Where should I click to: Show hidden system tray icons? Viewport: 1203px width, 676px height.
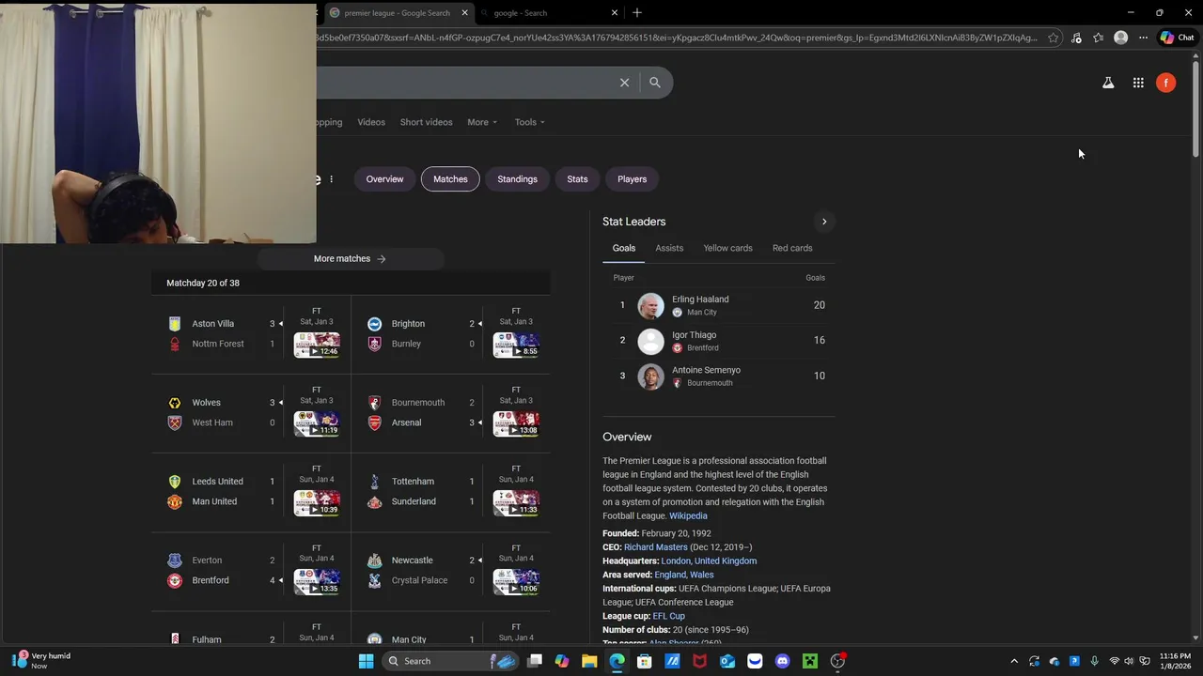coord(1014,661)
